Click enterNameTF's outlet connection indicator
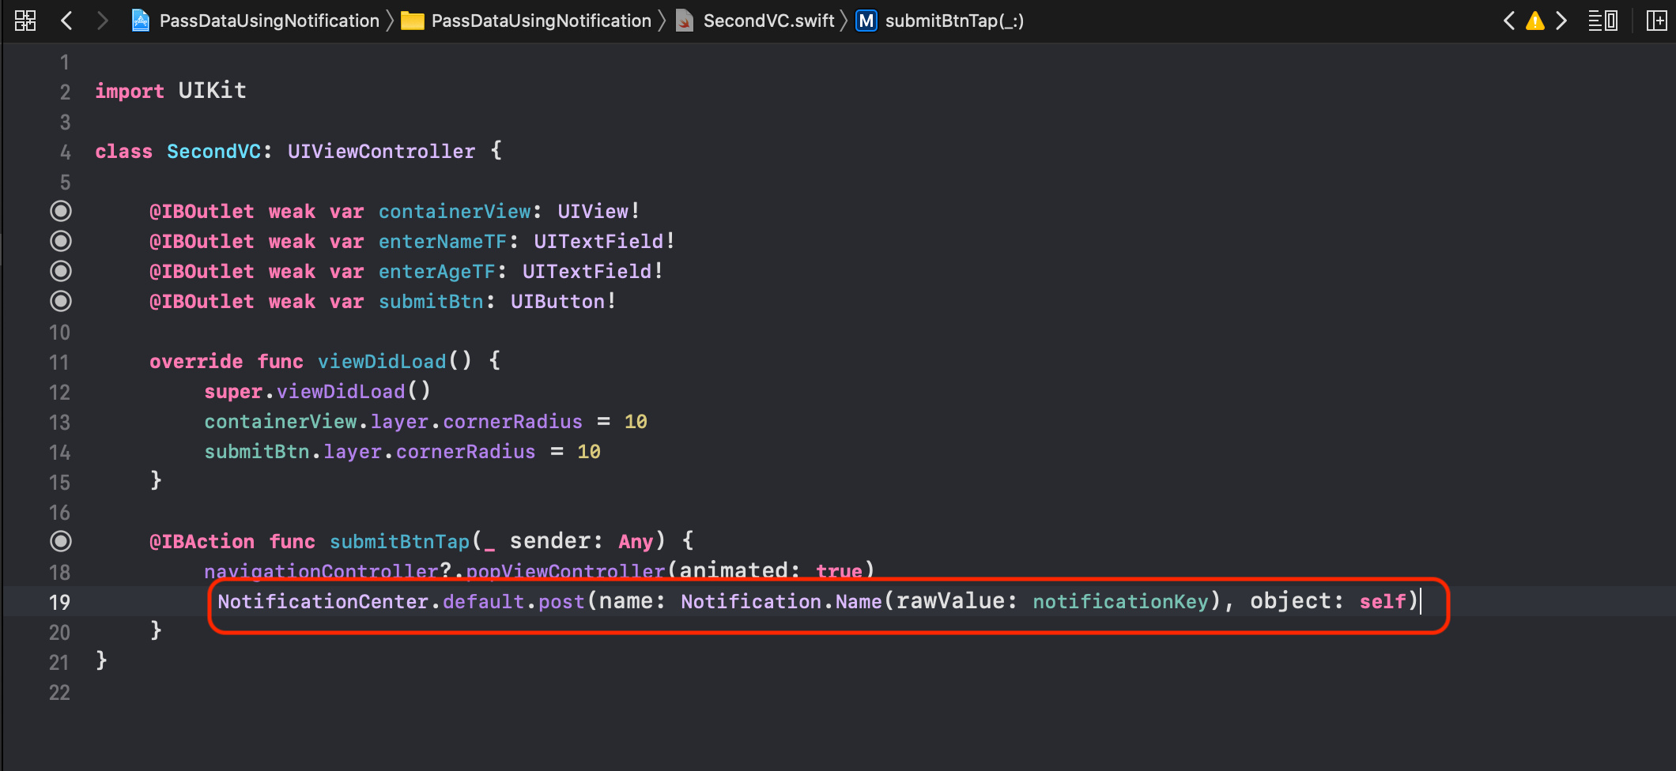1676x771 pixels. pos(61,241)
